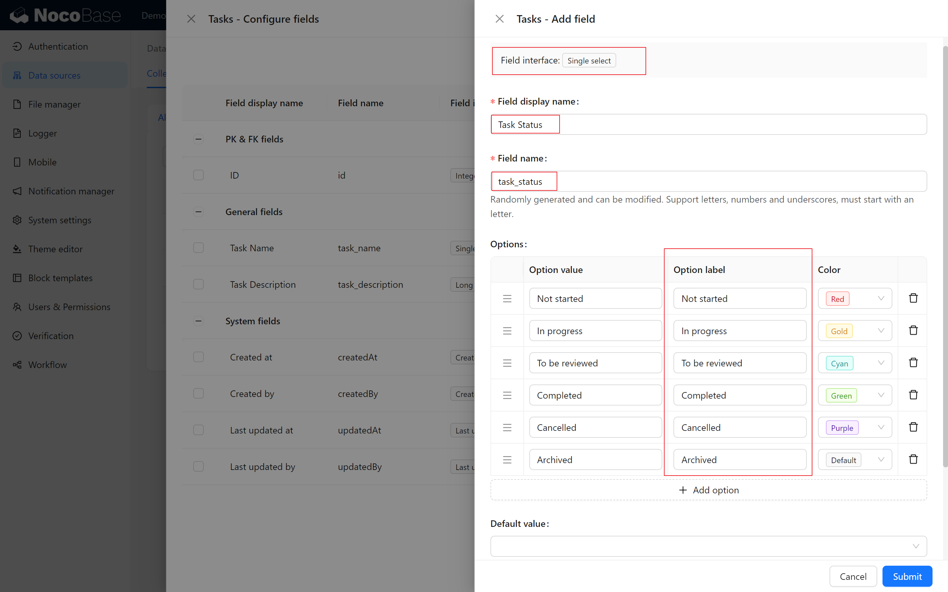The width and height of the screenshot is (948, 592).
Task: Grab the drag handle for Cancelled row
Action: (507, 428)
